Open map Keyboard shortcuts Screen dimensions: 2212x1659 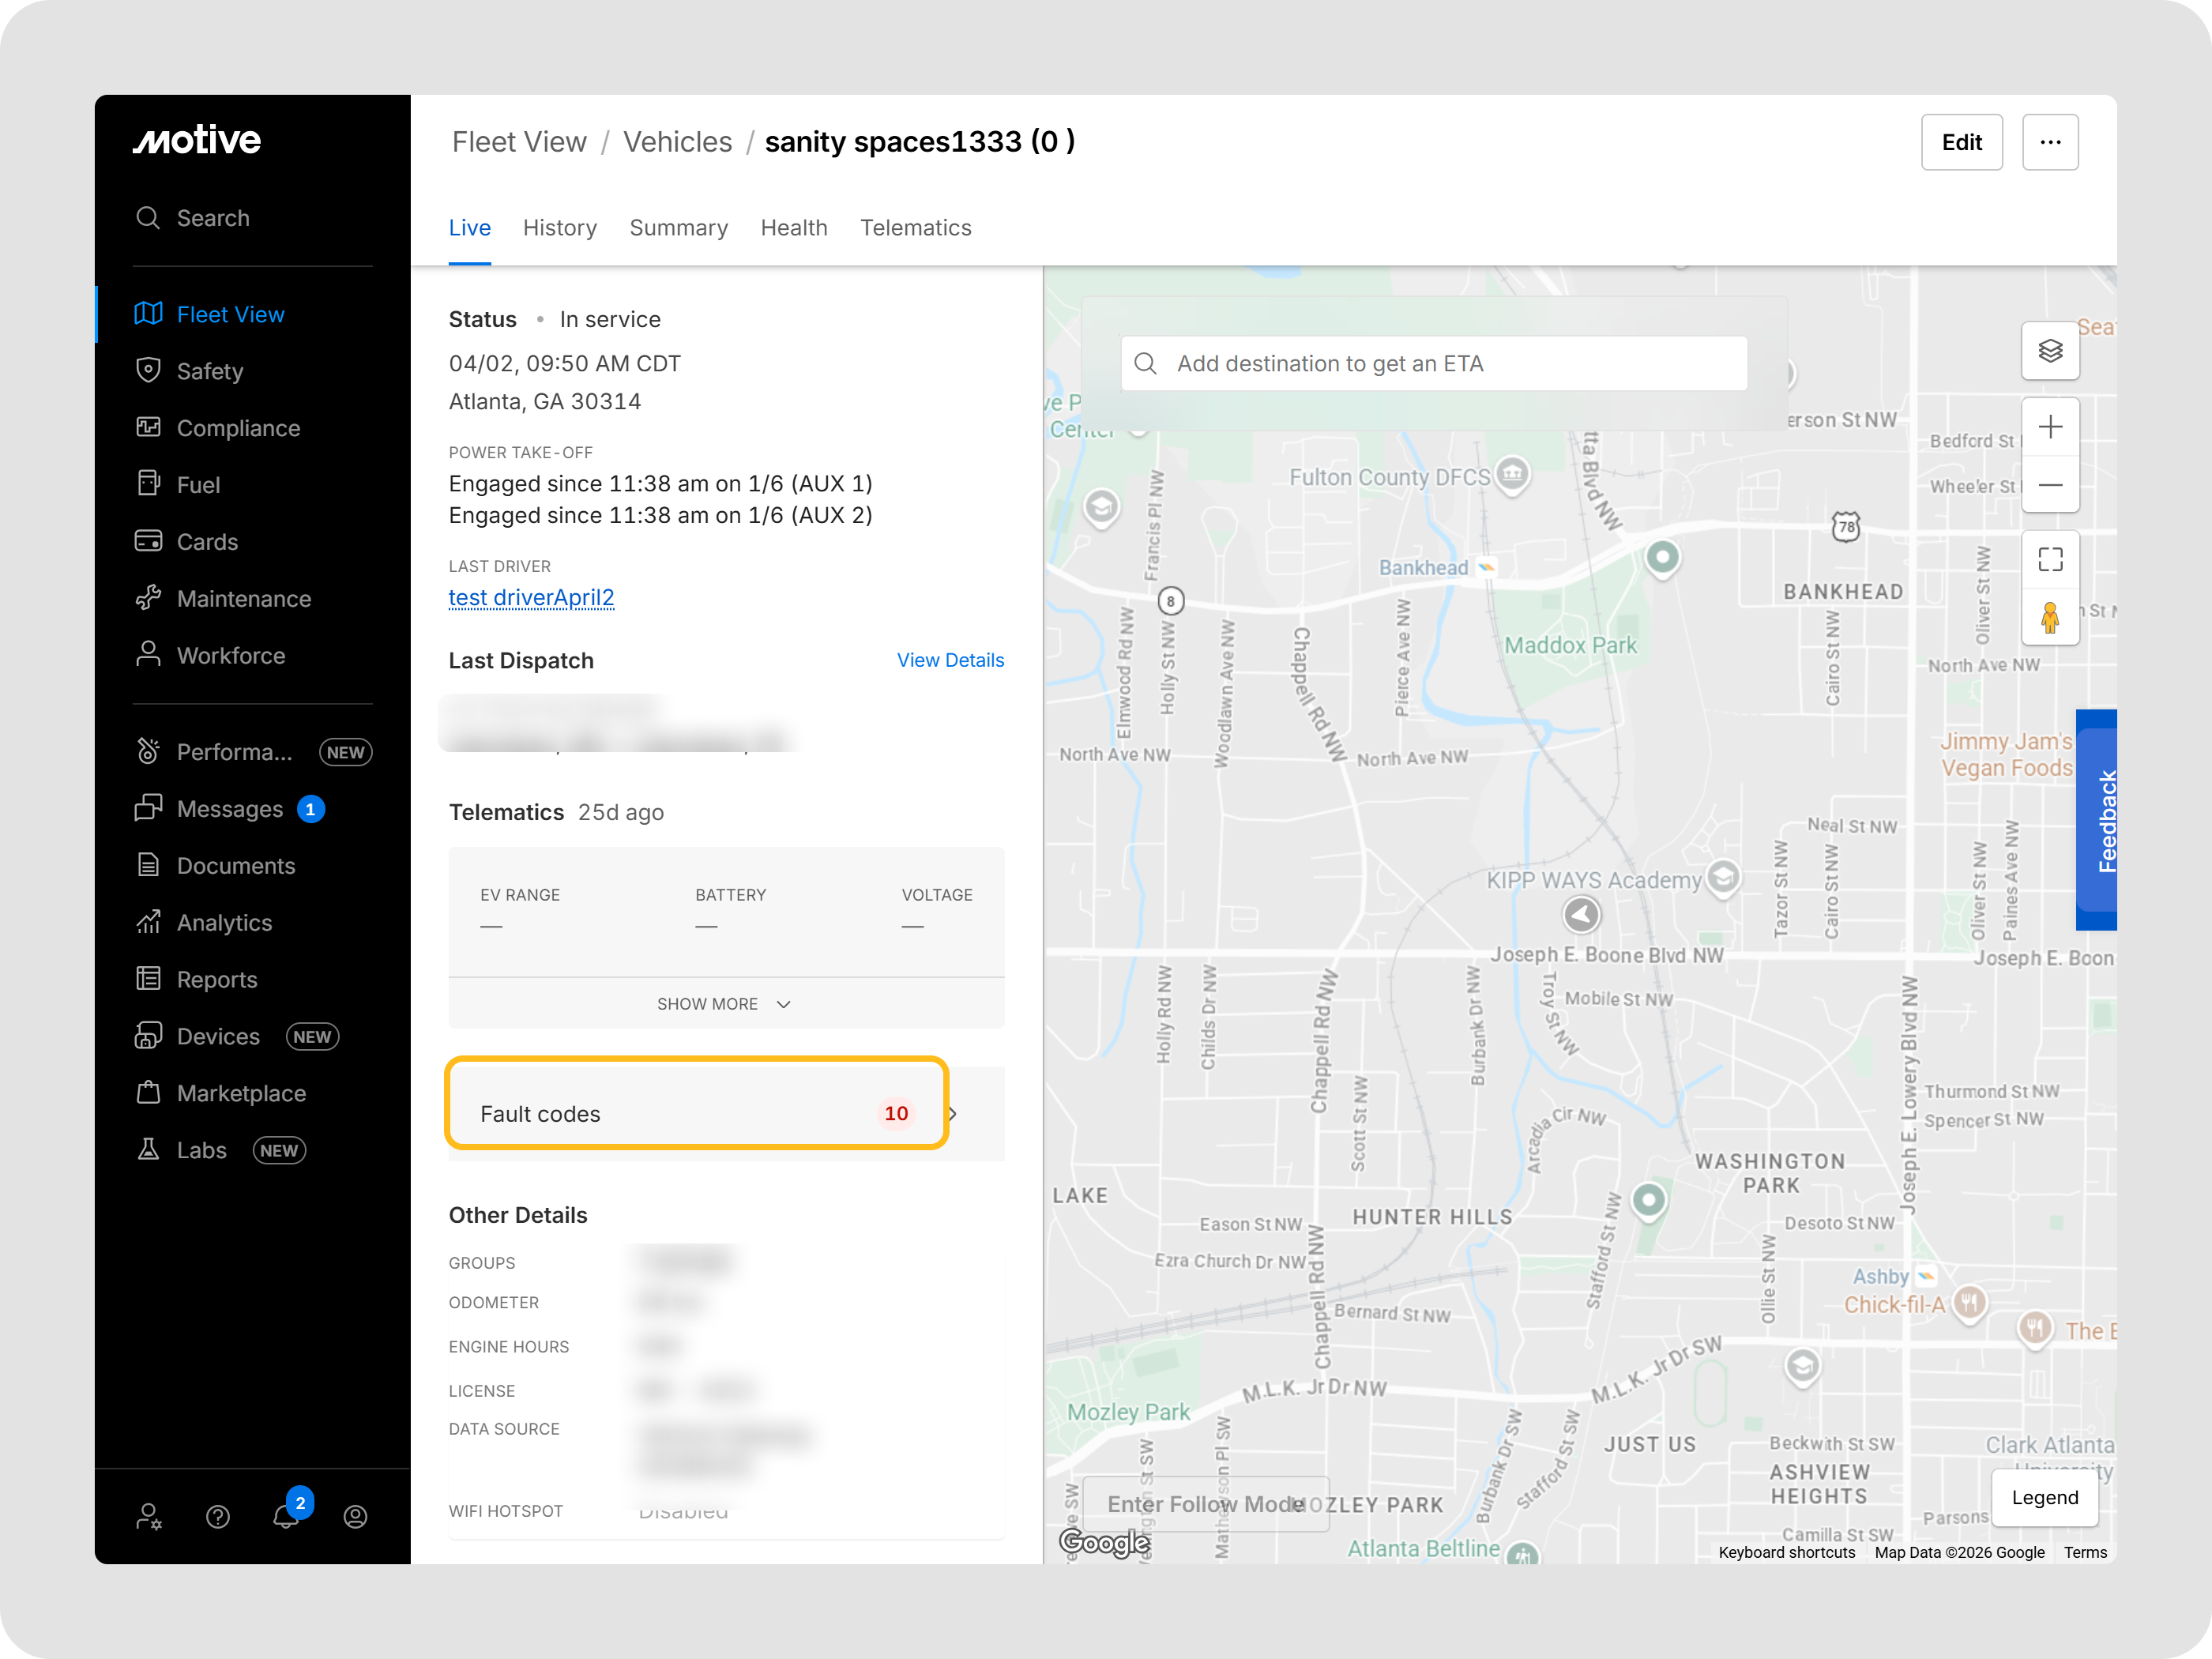(x=1786, y=1552)
